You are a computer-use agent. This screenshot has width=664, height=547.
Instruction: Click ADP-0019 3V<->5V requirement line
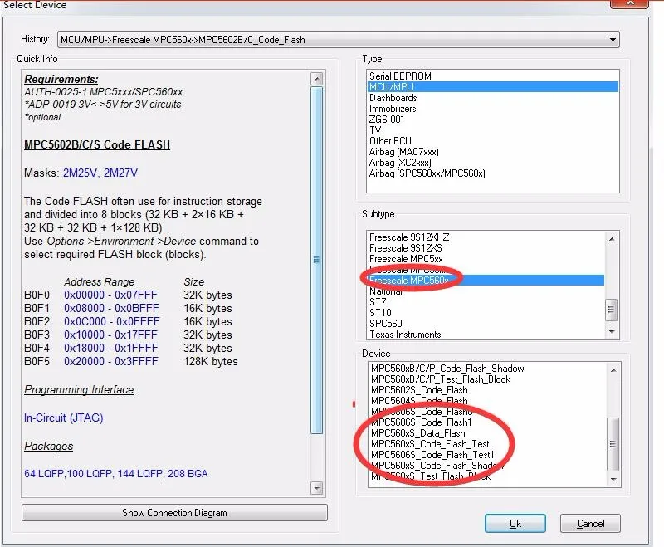[x=102, y=105]
